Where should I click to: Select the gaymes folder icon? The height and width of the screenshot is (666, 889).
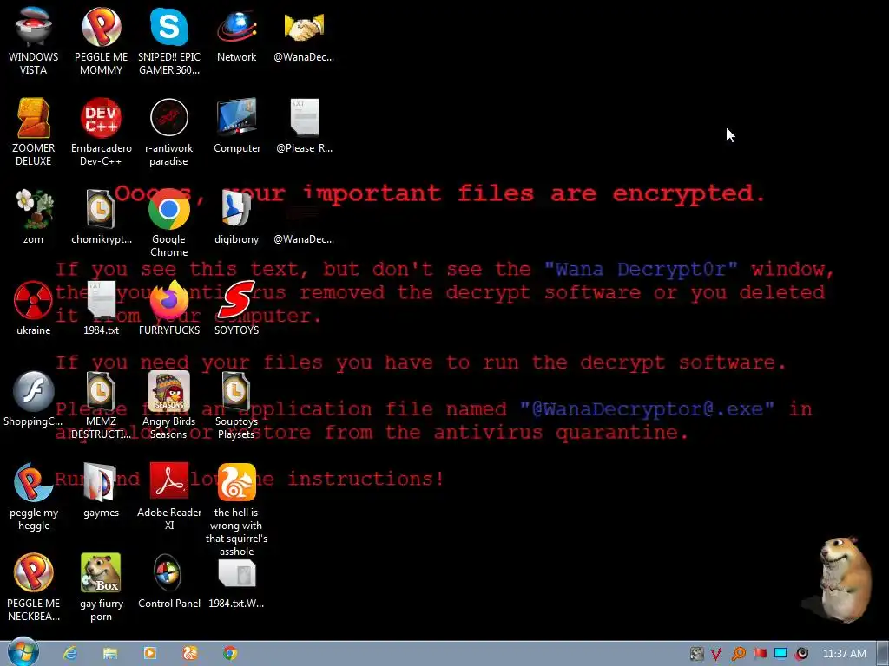tap(101, 491)
